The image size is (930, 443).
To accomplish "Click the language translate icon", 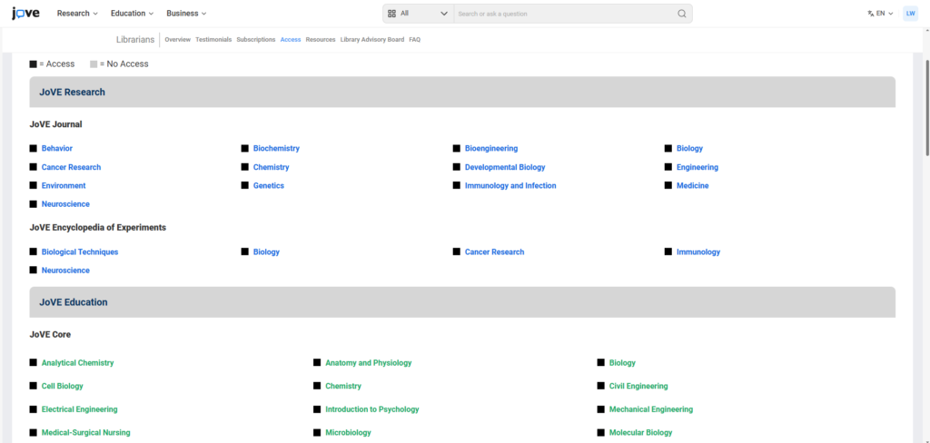I will pyautogui.click(x=871, y=14).
